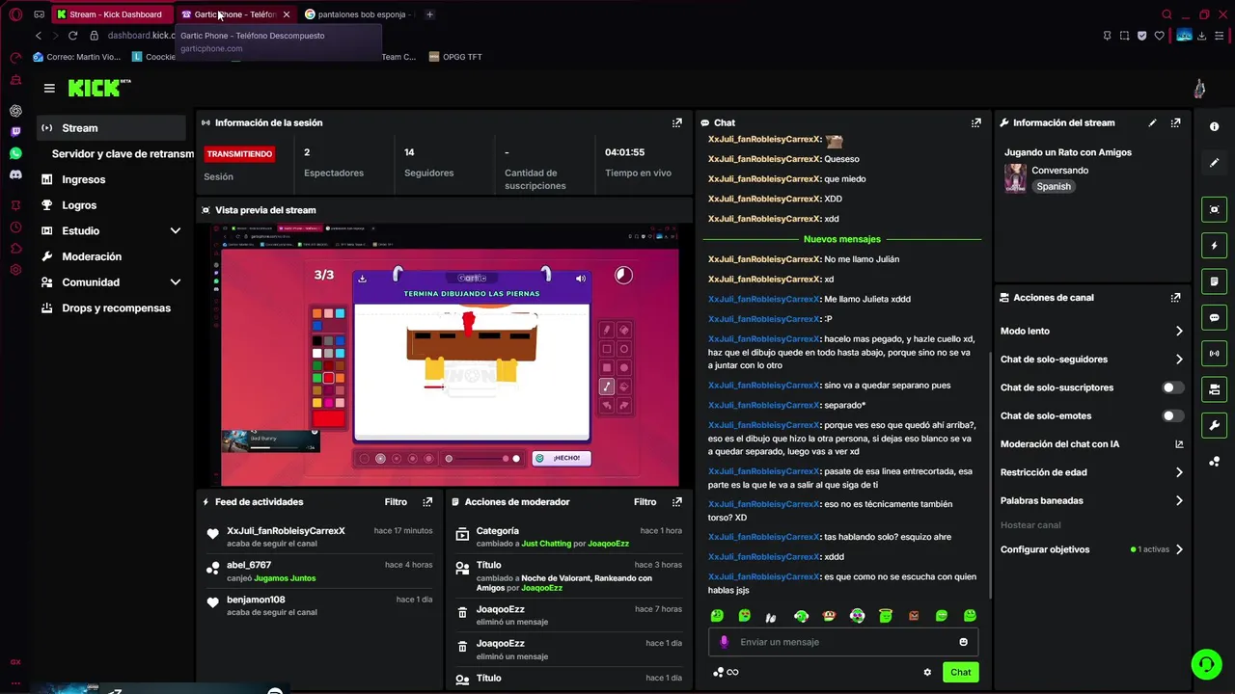The image size is (1235, 694).
Task: Select Stream in the left navigation
Action: tap(111, 128)
